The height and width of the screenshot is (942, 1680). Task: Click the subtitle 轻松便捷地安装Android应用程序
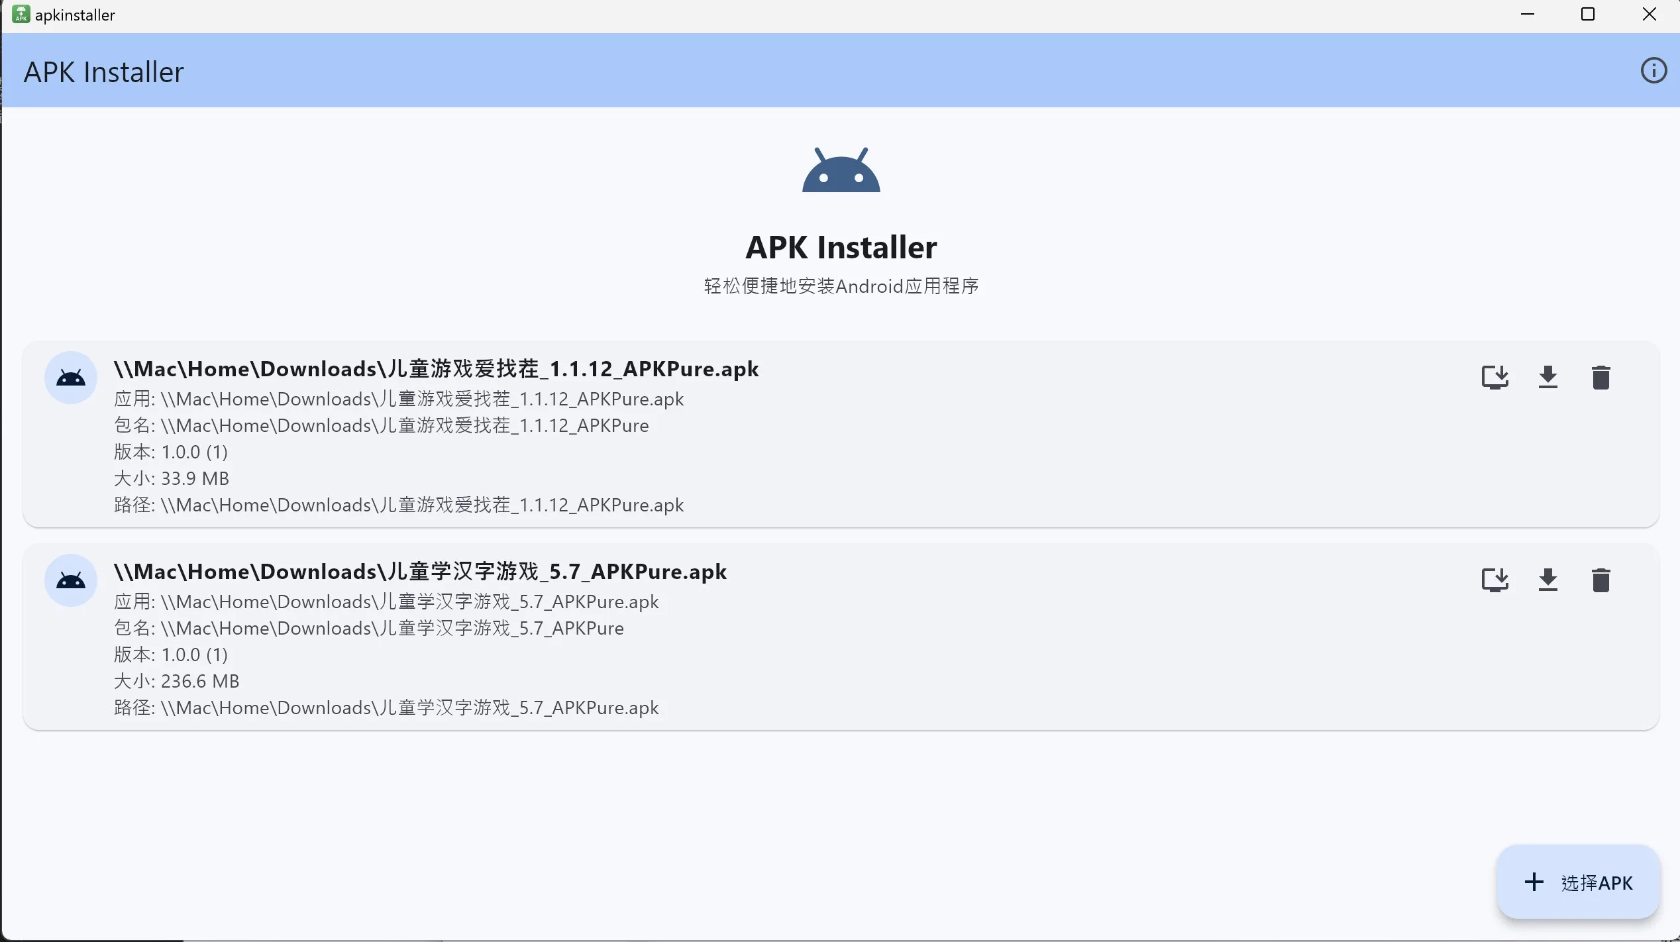click(x=841, y=286)
